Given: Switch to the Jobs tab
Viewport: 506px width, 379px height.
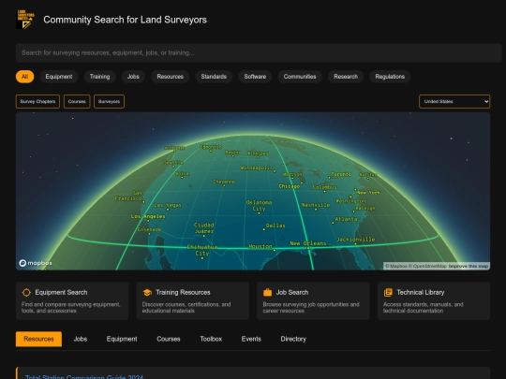Looking at the screenshot, I should (81, 339).
